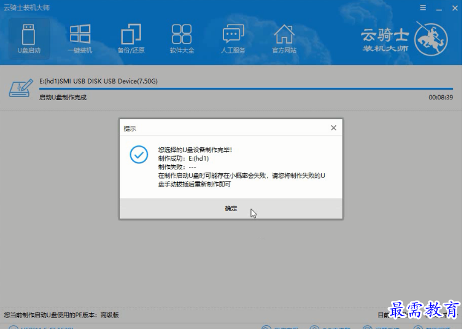Close the 提示 dialog
464x329 pixels.
click(x=333, y=128)
